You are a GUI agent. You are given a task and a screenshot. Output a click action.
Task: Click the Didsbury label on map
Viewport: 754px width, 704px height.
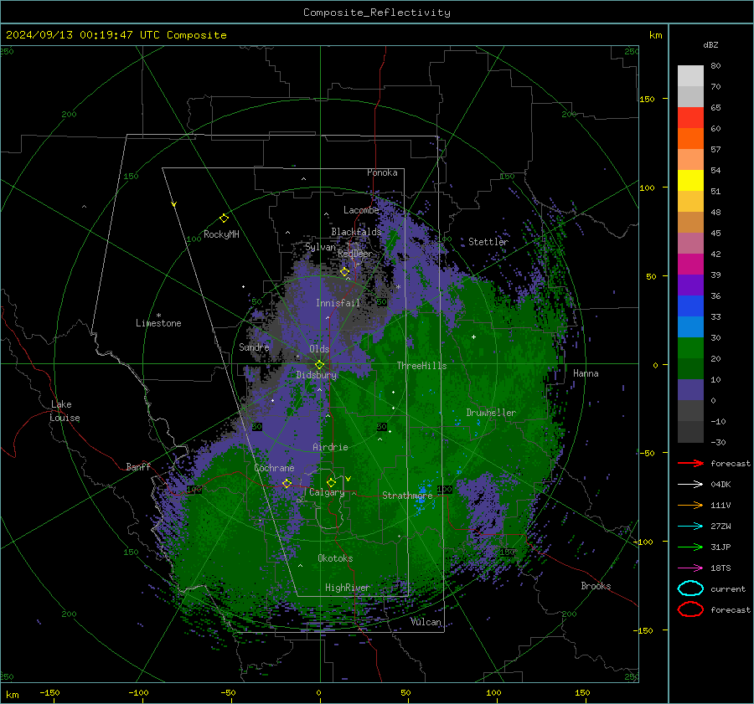click(317, 375)
